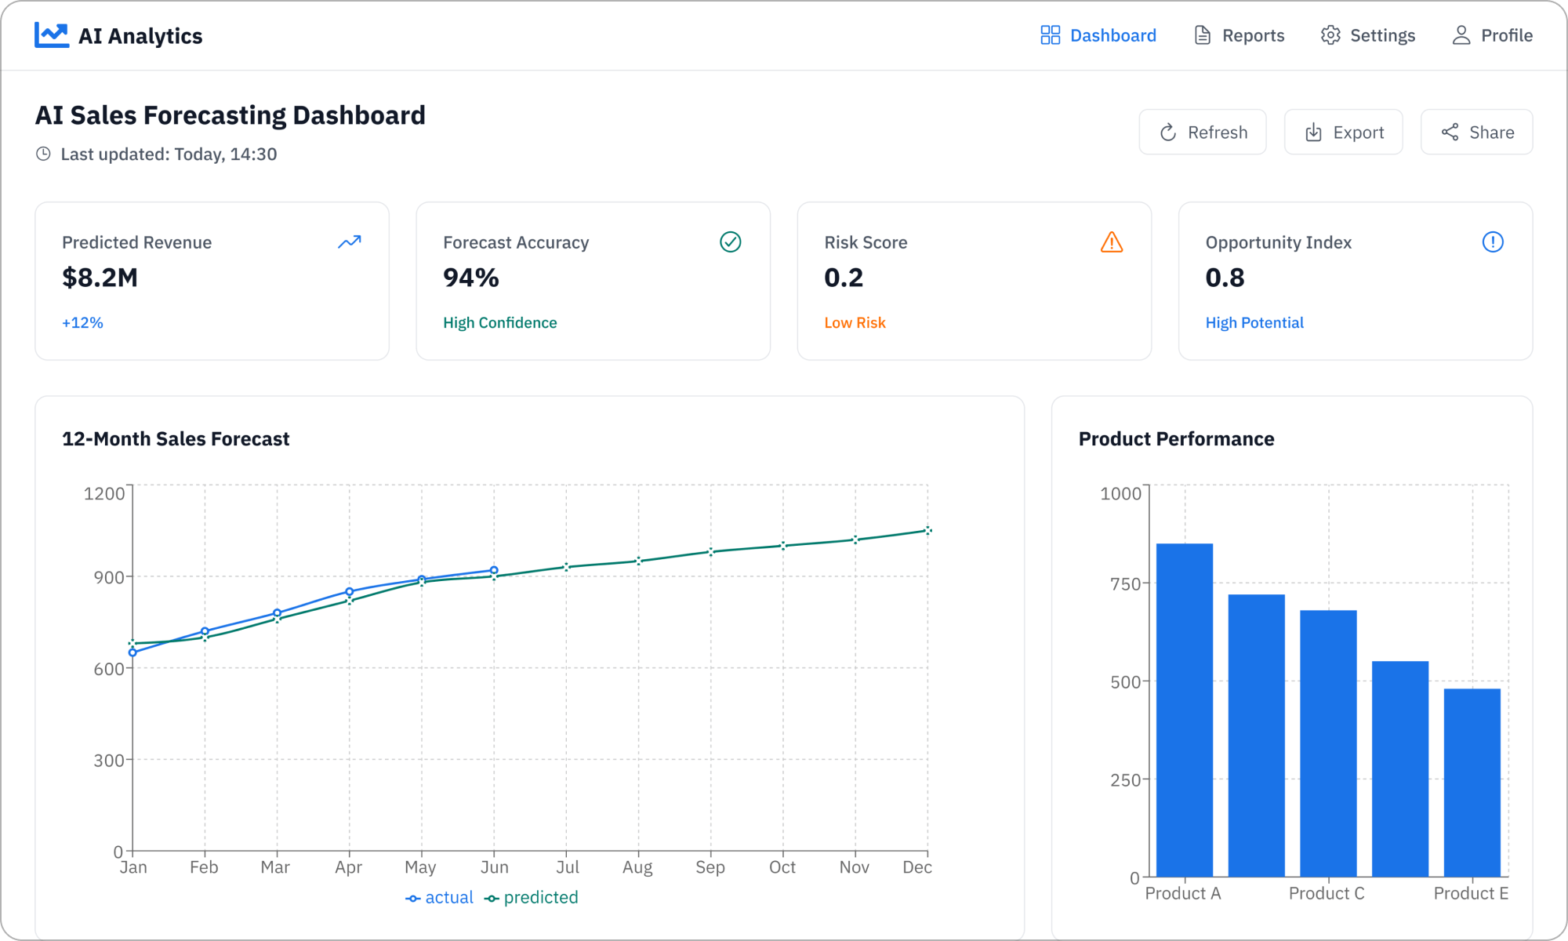Click the trend arrow icon on Predicted Revenue card
The height and width of the screenshot is (941, 1568).
point(348,243)
